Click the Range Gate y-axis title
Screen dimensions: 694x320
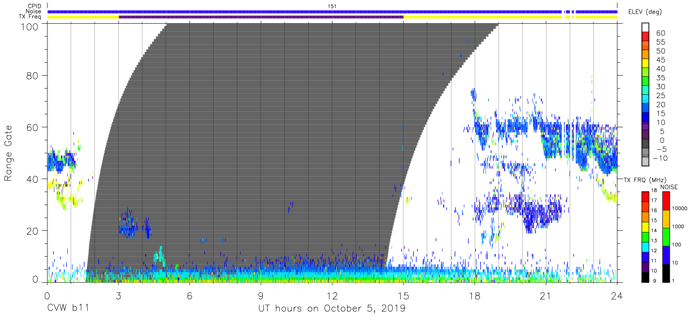(x=8, y=154)
